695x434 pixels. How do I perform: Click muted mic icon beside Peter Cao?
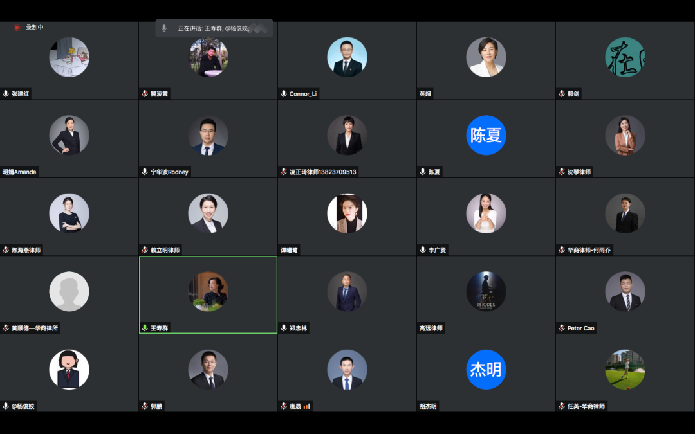[562, 328]
